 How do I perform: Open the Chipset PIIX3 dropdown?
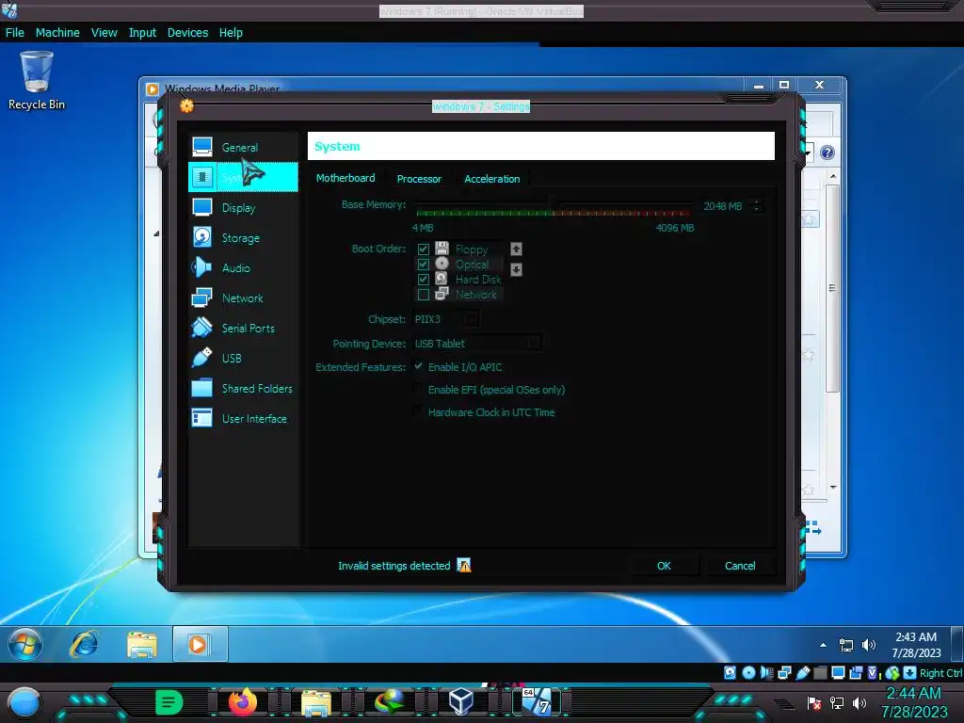coord(445,319)
